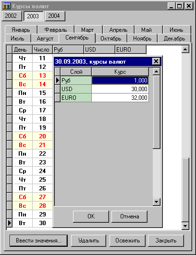196x255 pixels.
Task: Click main grid scroll down arrow
Action: [x=185, y=226]
